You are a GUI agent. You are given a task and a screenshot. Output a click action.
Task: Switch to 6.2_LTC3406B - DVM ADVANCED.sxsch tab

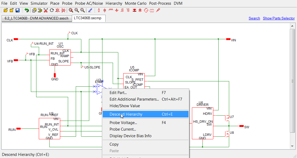click(36, 18)
